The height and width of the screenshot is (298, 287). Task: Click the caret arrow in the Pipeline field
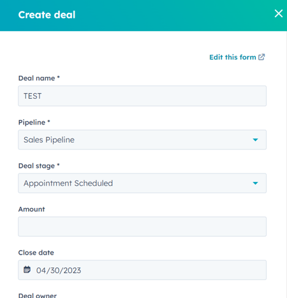tap(255, 140)
